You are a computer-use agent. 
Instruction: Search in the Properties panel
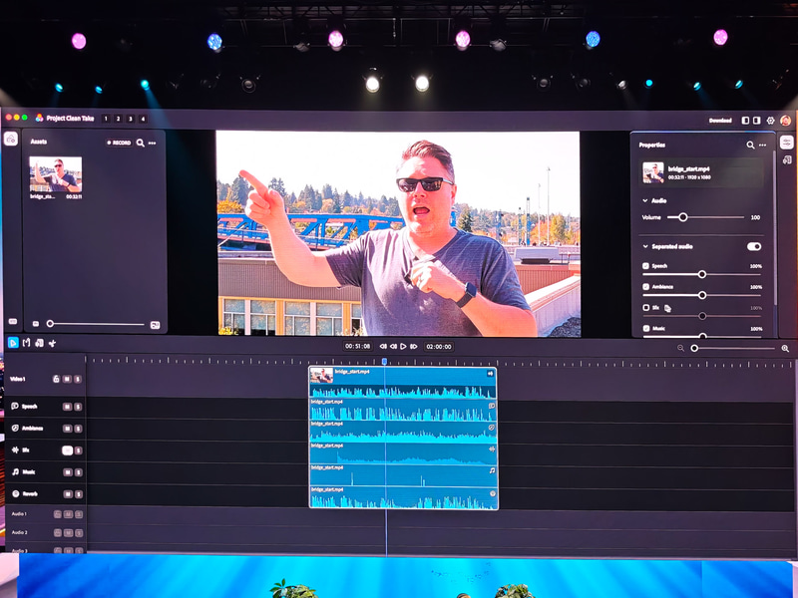click(x=750, y=145)
